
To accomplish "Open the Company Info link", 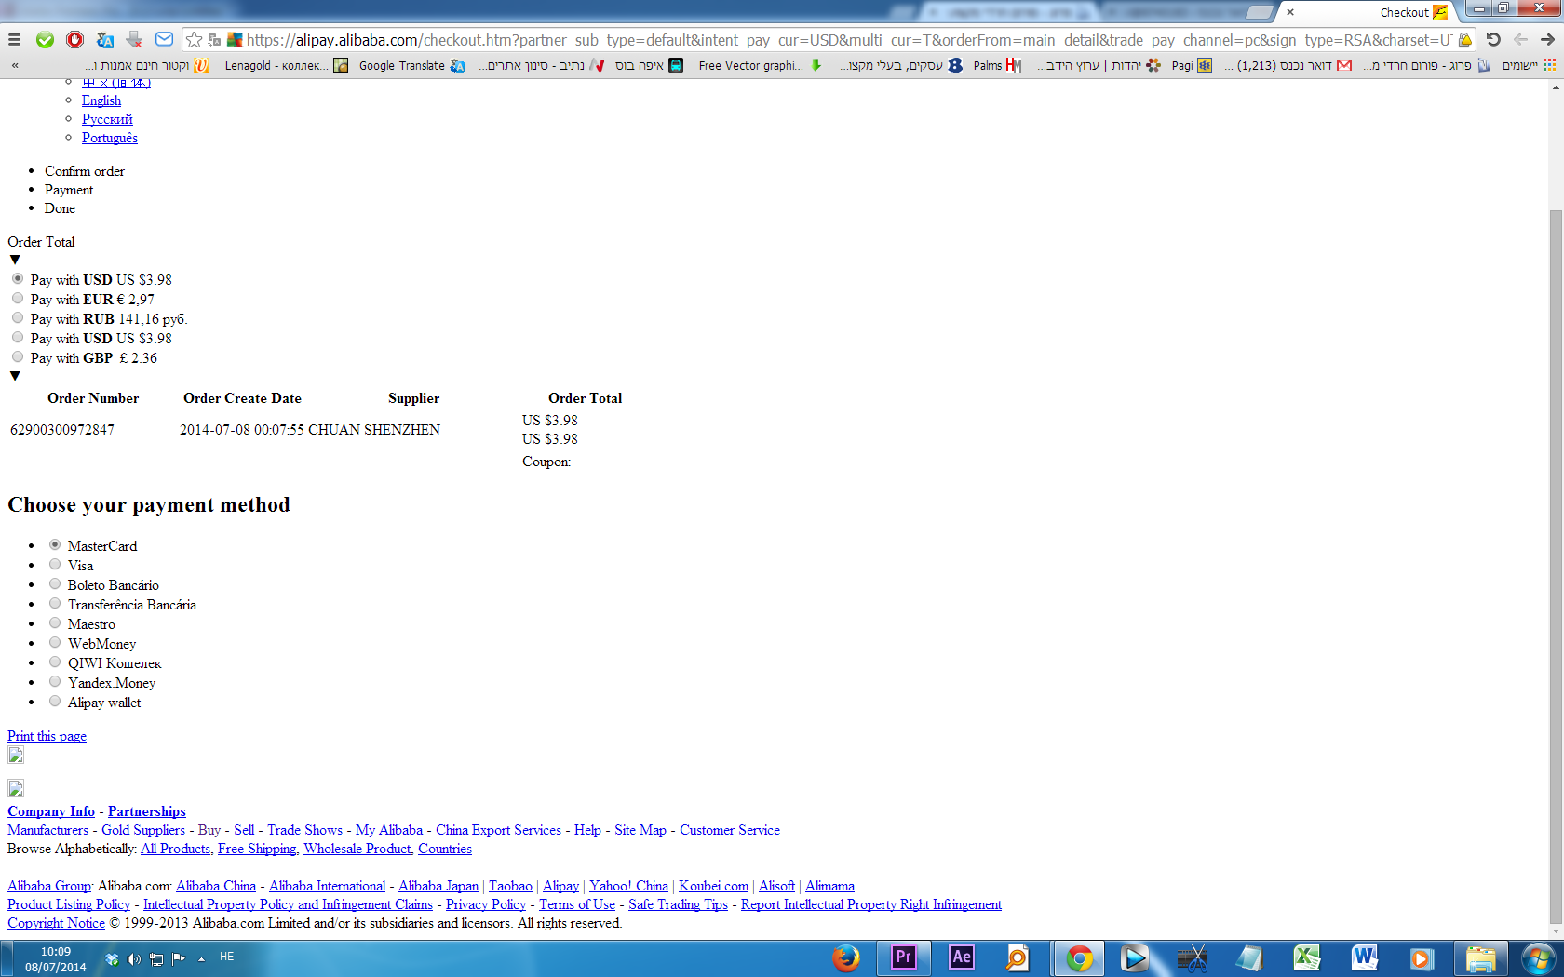I will click(x=51, y=811).
